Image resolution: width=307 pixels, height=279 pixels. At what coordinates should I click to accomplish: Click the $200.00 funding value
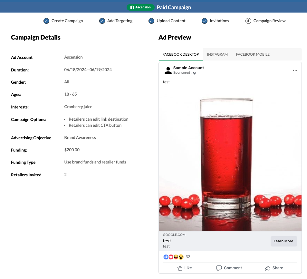[72, 150]
